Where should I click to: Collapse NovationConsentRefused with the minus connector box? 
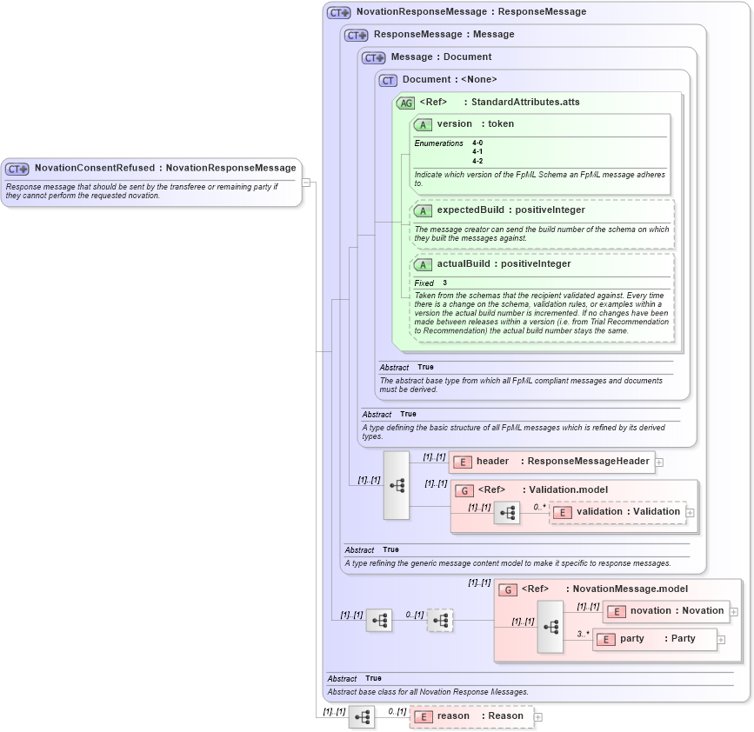tap(306, 183)
